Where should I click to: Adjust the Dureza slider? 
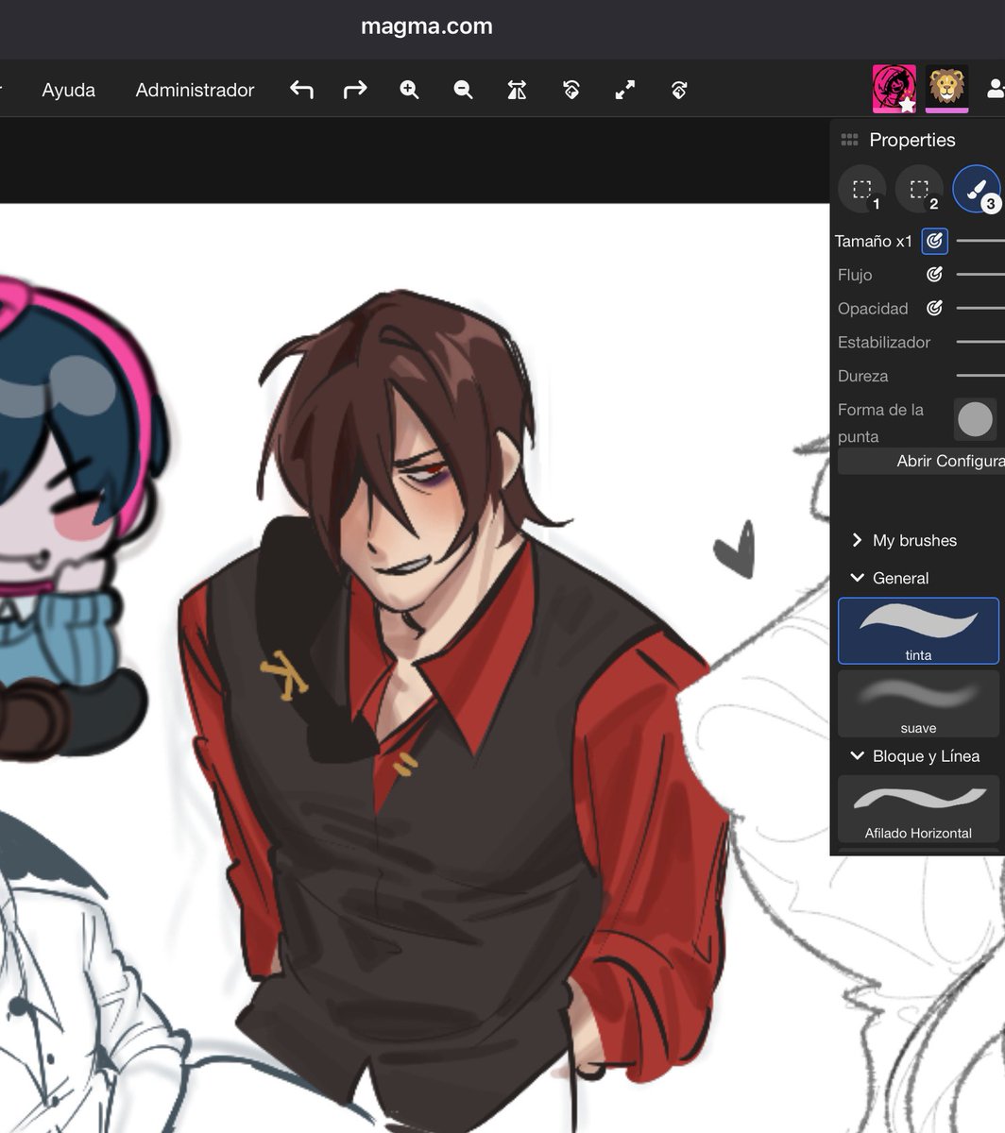(x=980, y=376)
